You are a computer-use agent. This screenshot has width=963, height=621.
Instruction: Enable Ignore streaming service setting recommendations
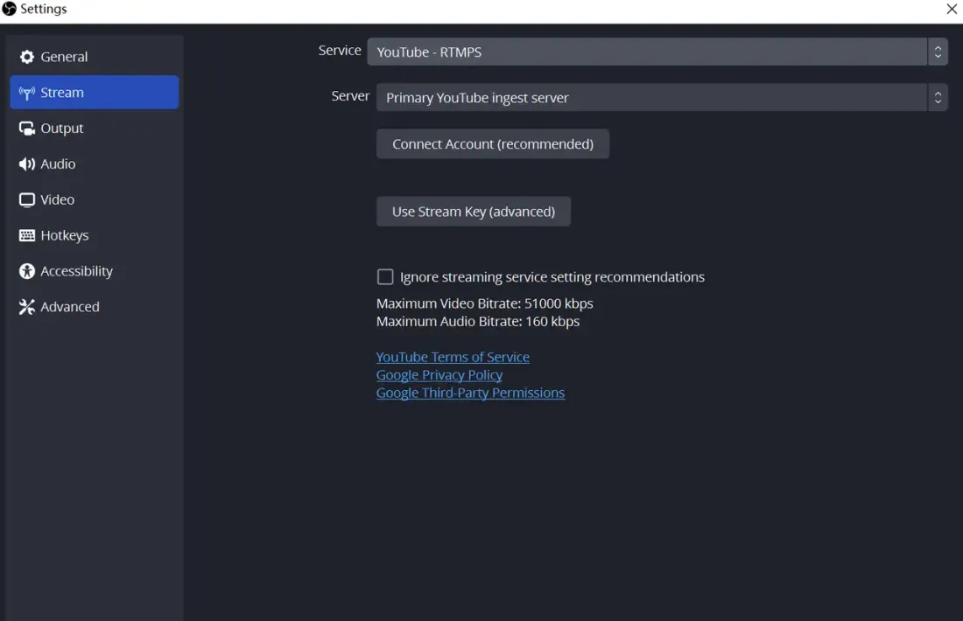pos(385,277)
